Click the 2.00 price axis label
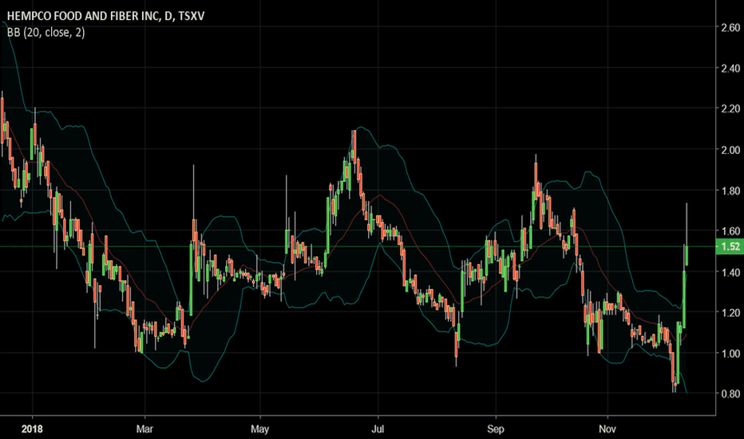This screenshot has width=744, height=439. (x=730, y=149)
